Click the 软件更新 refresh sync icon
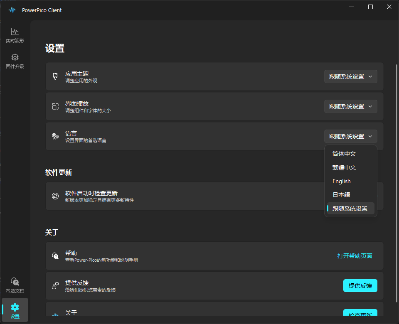 55,196
